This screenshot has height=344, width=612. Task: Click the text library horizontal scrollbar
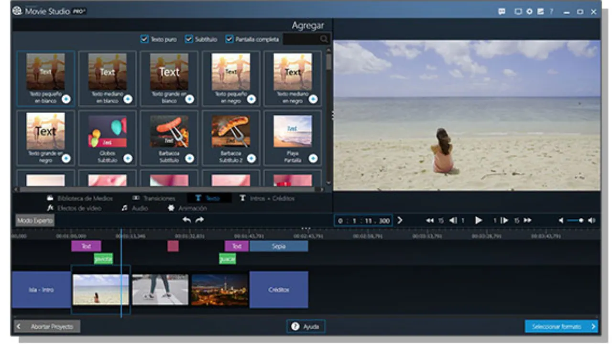(167, 190)
